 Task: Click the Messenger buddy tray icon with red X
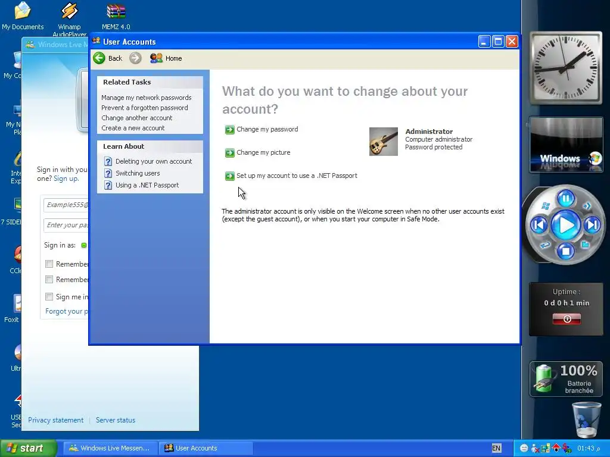[x=535, y=448]
